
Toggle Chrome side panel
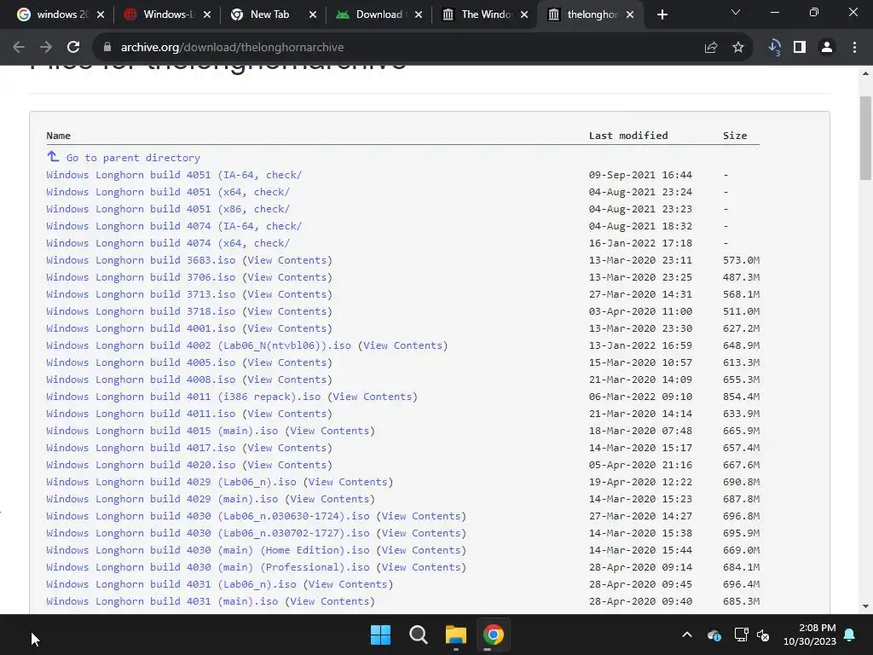point(800,48)
